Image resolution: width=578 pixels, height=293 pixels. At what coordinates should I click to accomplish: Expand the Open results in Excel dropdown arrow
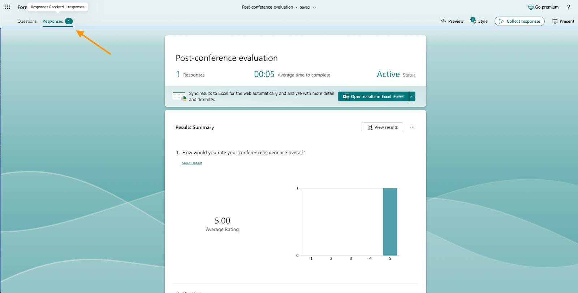pos(412,97)
